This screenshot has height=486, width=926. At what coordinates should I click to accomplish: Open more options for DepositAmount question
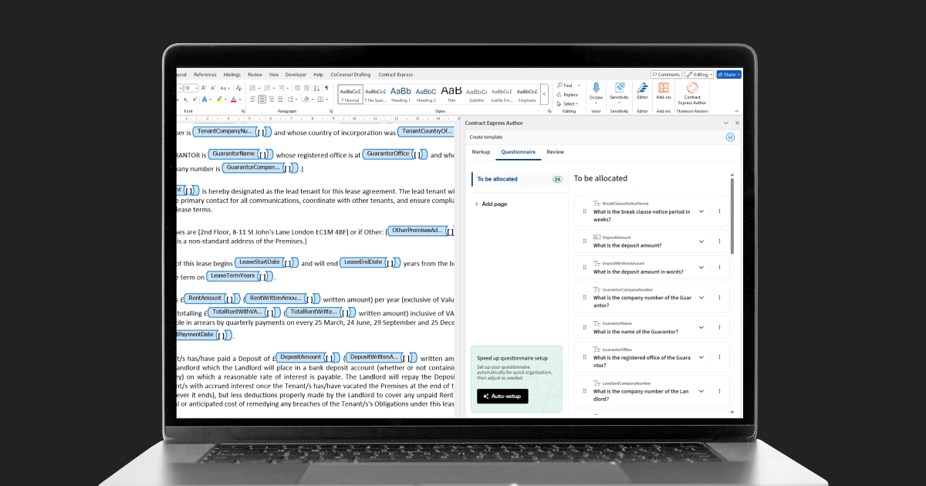pyautogui.click(x=719, y=241)
